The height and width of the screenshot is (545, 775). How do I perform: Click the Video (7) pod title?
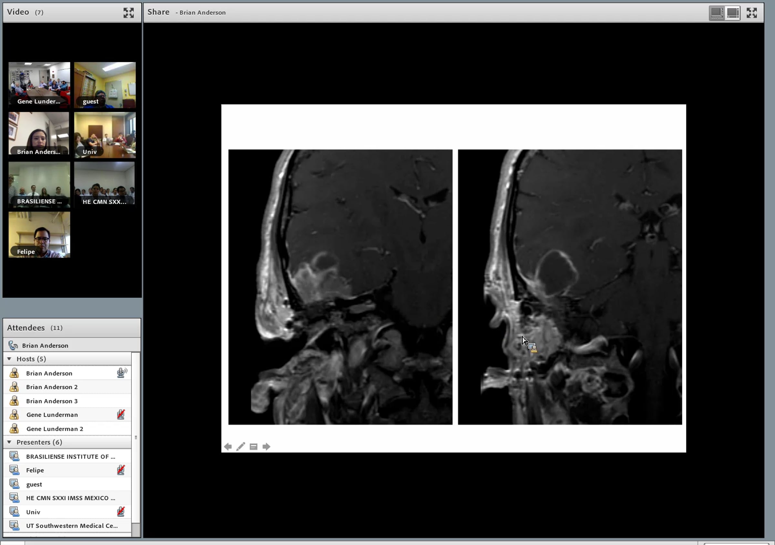click(25, 12)
